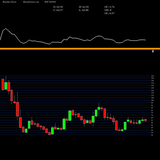Select the open value "O: 65.95"
The image size is (160, 160).
click(58, 7)
